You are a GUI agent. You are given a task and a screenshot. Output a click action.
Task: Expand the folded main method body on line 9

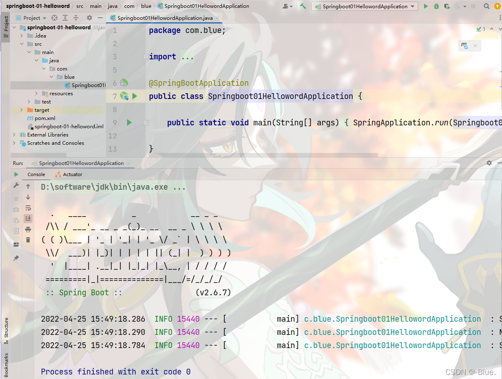pyautogui.click(x=145, y=122)
